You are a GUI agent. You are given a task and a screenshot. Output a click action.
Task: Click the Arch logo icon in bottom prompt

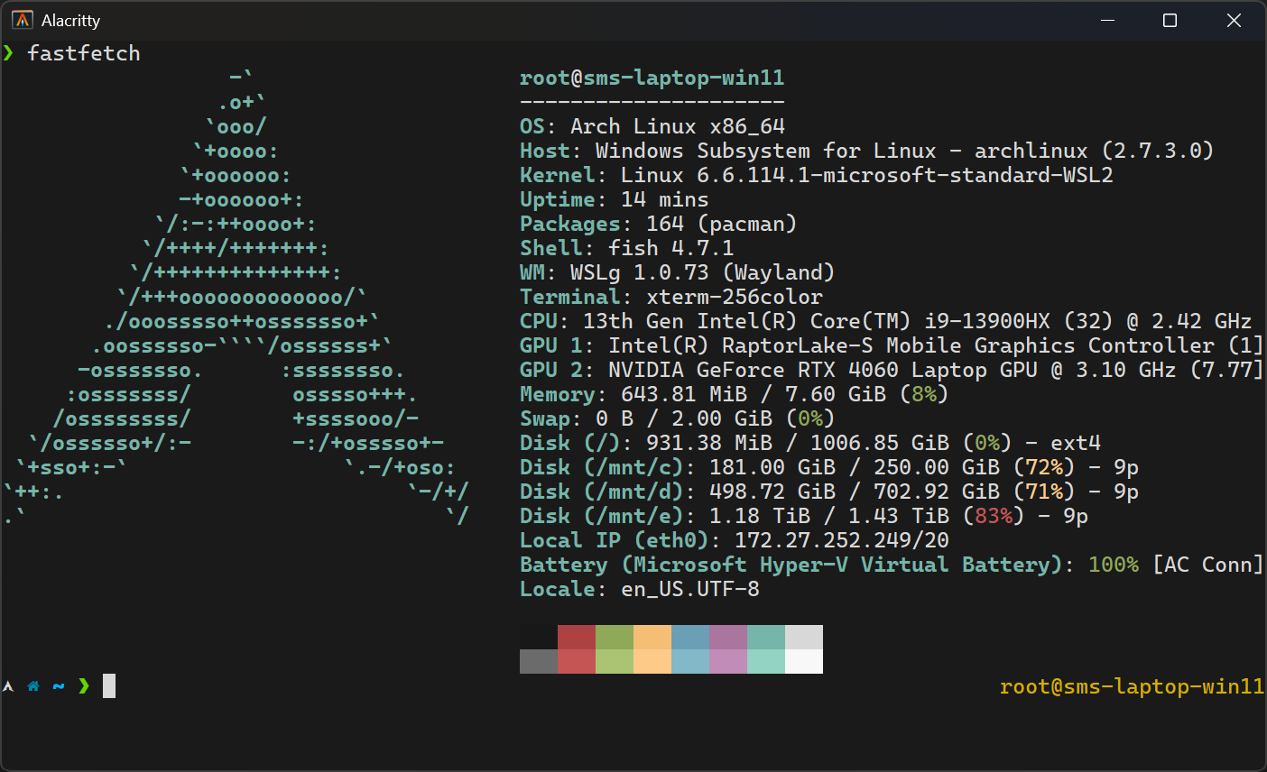coord(8,686)
